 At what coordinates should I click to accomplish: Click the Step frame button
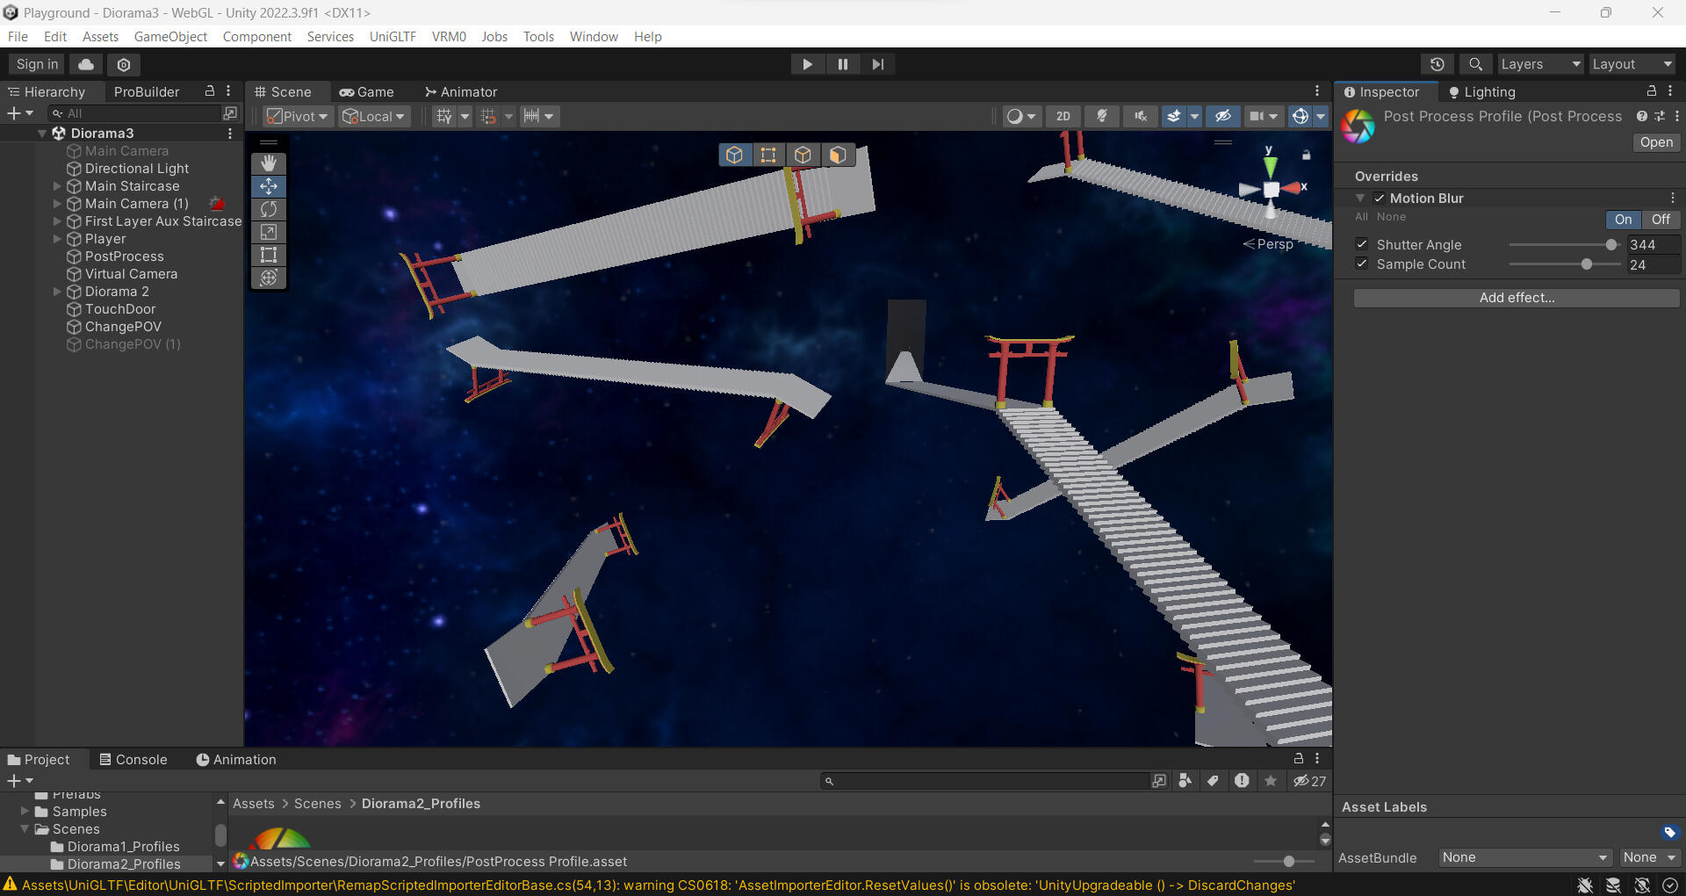coord(877,64)
